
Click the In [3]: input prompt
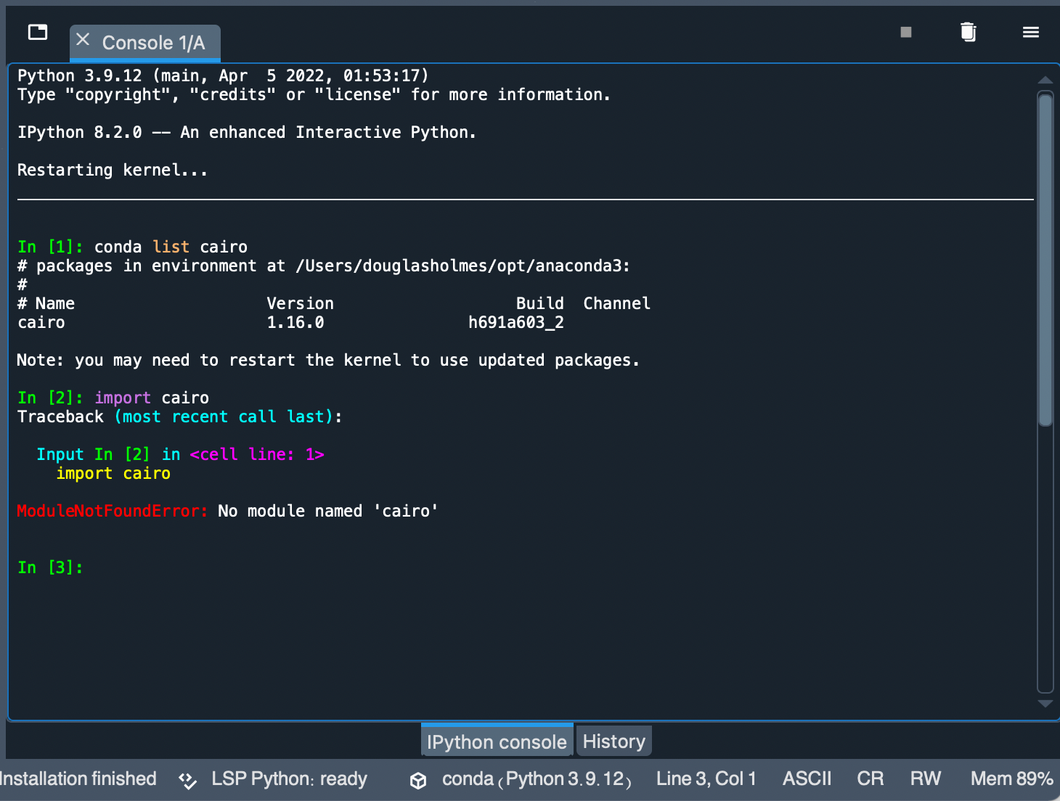coord(50,567)
